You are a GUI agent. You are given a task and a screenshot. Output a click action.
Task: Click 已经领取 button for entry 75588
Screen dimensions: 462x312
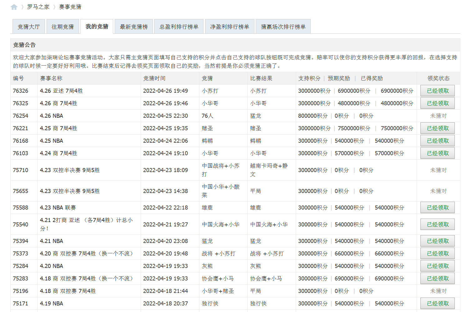click(438, 208)
